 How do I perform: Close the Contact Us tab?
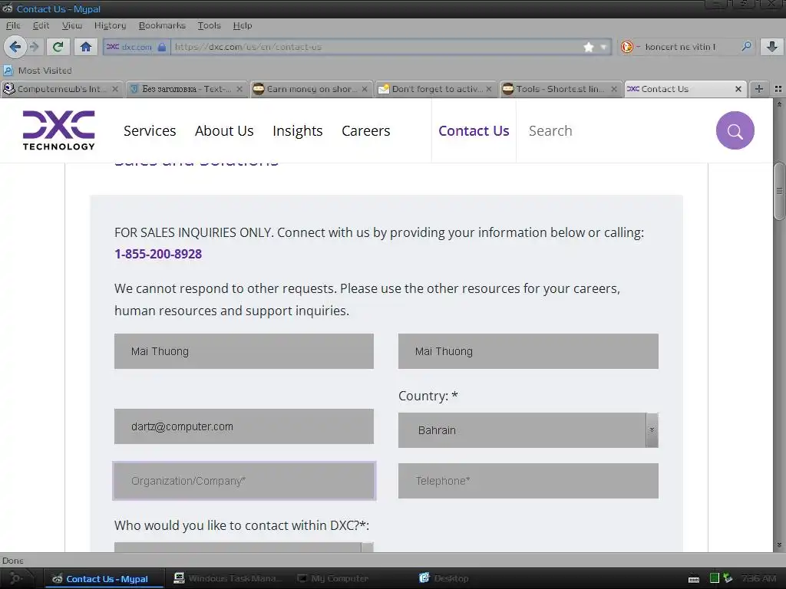(x=738, y=89)
